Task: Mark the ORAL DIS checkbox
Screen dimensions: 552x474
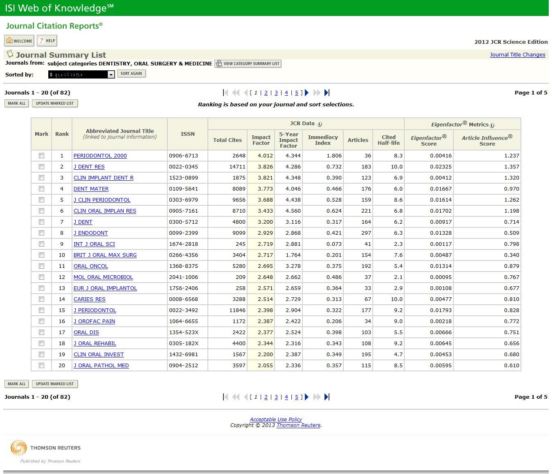Action: pyautogui.click(x=41, y=332)
